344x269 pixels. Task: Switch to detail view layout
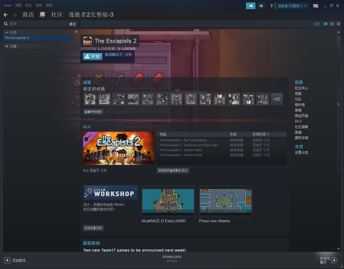point(325,24)
